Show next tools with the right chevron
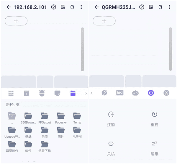Viewport: 177px width, 164px height. click(x=86, y=94)
